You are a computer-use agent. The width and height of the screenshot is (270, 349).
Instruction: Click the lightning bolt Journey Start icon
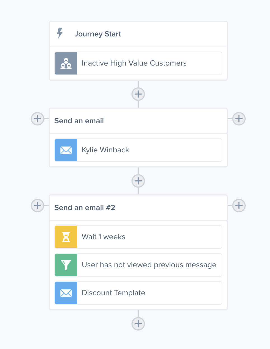(x=60, y=33)
